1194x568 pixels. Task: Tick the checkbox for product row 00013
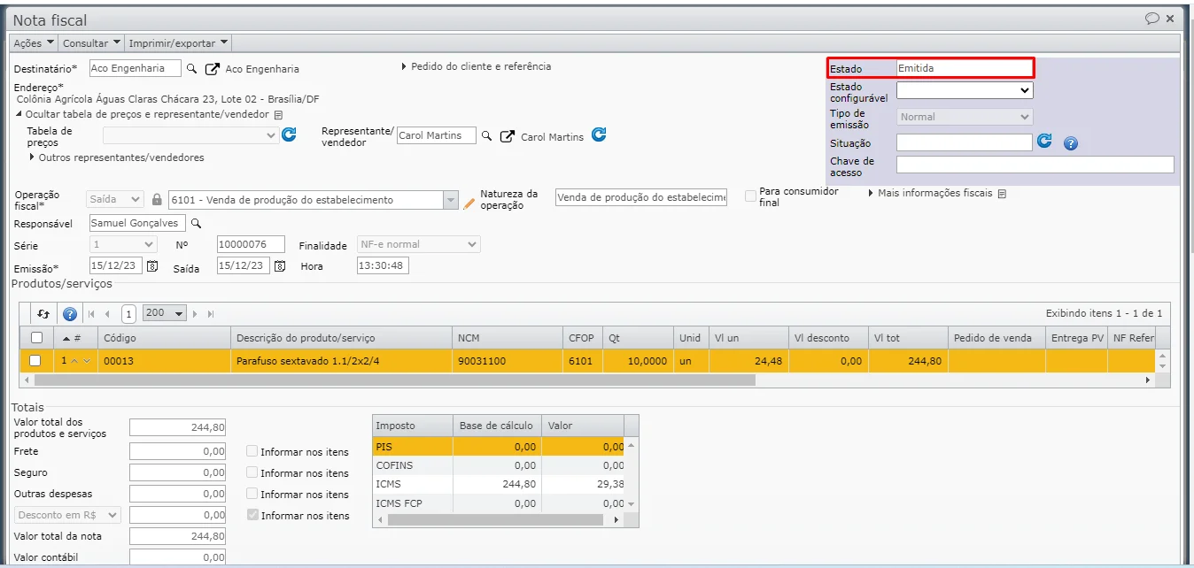click(x=35, y=361)
